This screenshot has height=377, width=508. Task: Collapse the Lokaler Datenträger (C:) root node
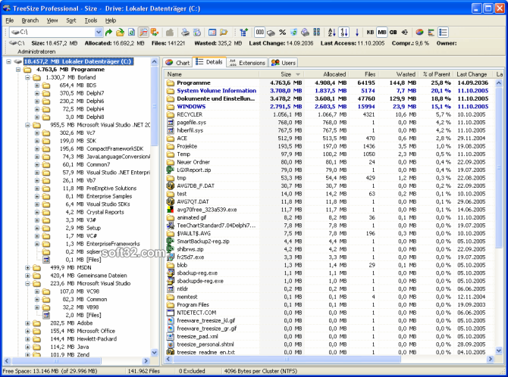[9, 61]
